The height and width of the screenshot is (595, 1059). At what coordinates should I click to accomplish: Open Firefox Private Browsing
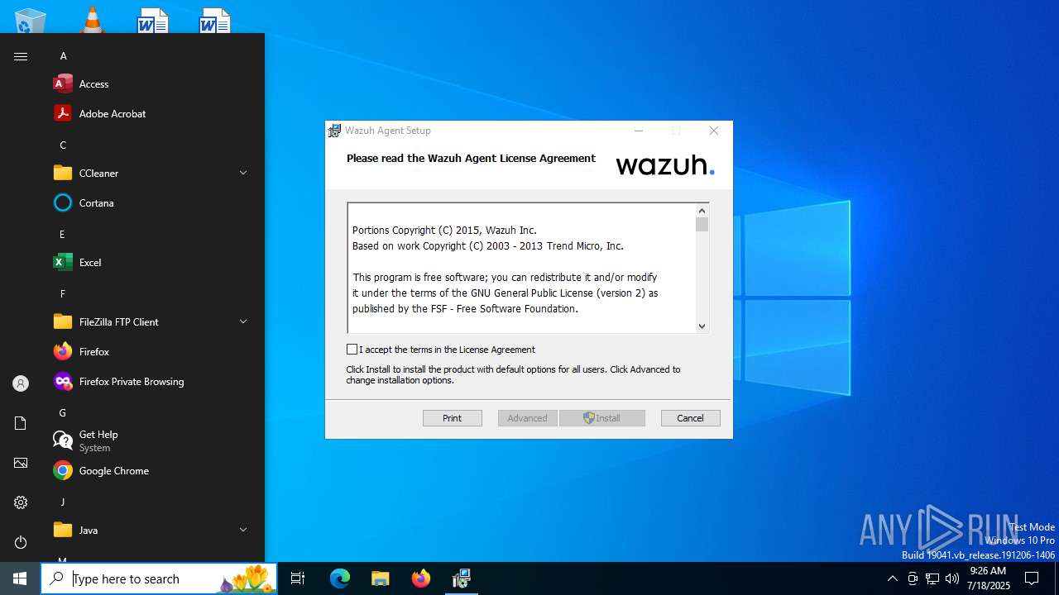click(x=151, y=382)
